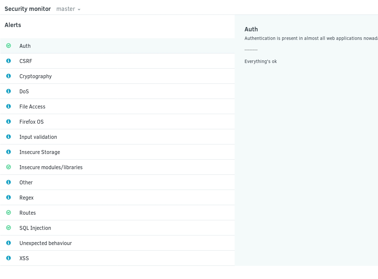The height and width of the screenshot is (279, 378).
Task: Click the info icon beside Cryptography
Action: pos(9,76)
